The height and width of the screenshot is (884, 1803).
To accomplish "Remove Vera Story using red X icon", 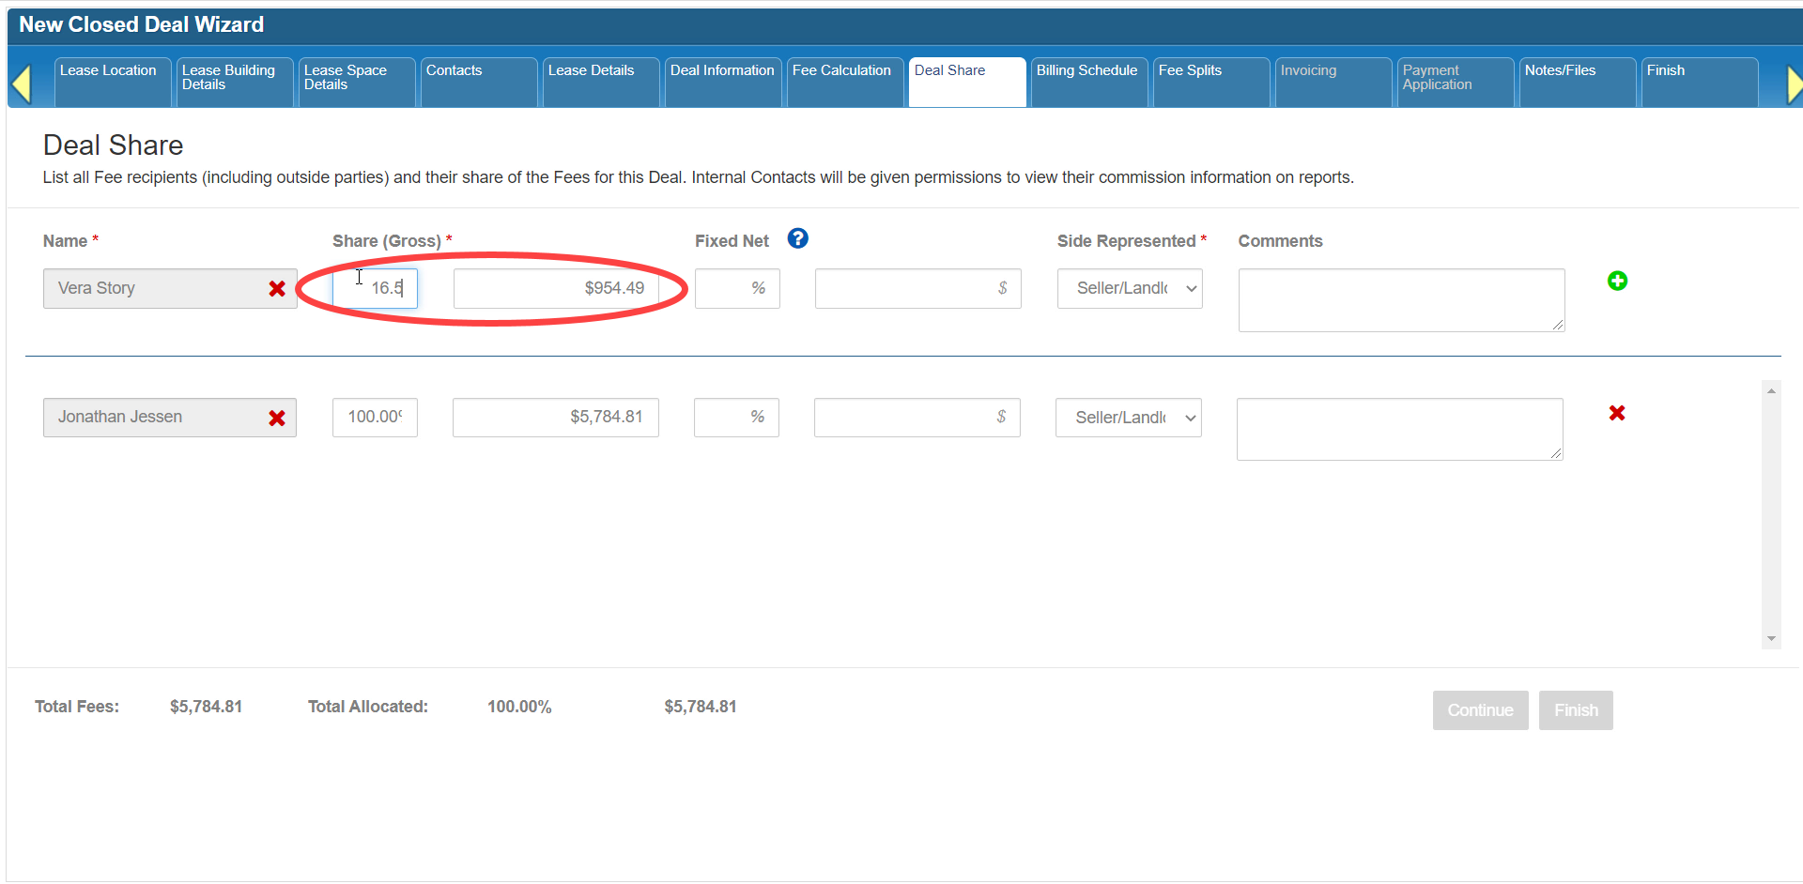I will pyautogui.click(x=277, y=289).
